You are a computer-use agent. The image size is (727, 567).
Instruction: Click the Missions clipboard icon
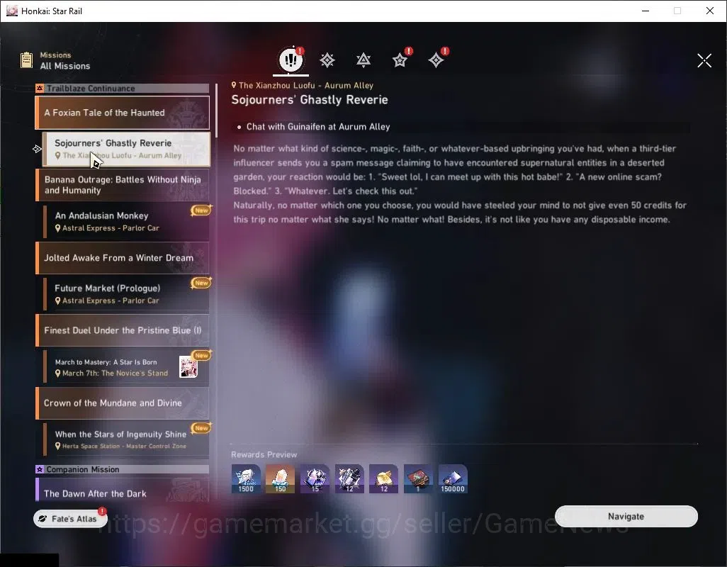[x=26, y=60]
